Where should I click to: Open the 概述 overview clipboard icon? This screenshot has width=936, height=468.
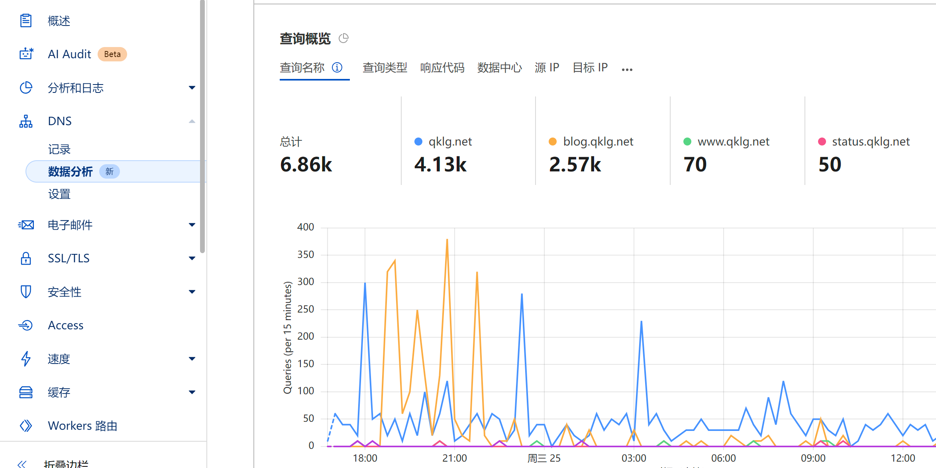[x=26, y=20]
